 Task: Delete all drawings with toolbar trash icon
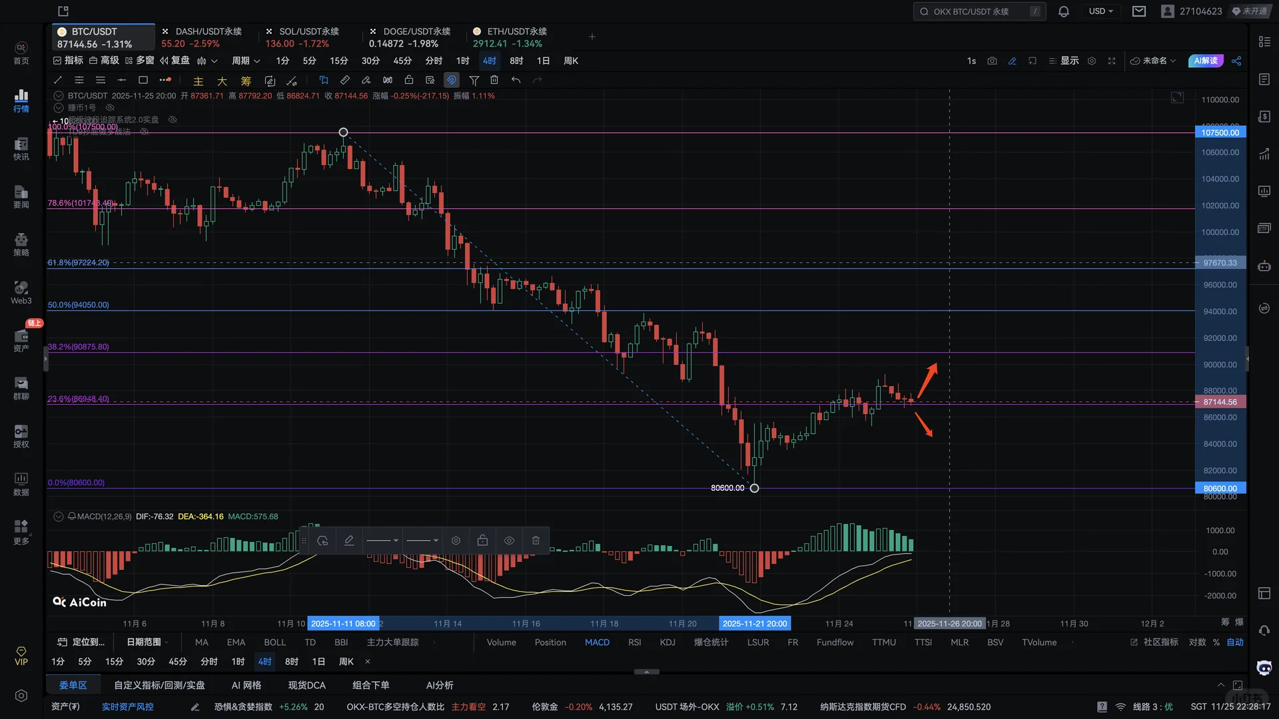tap(494, 80)
